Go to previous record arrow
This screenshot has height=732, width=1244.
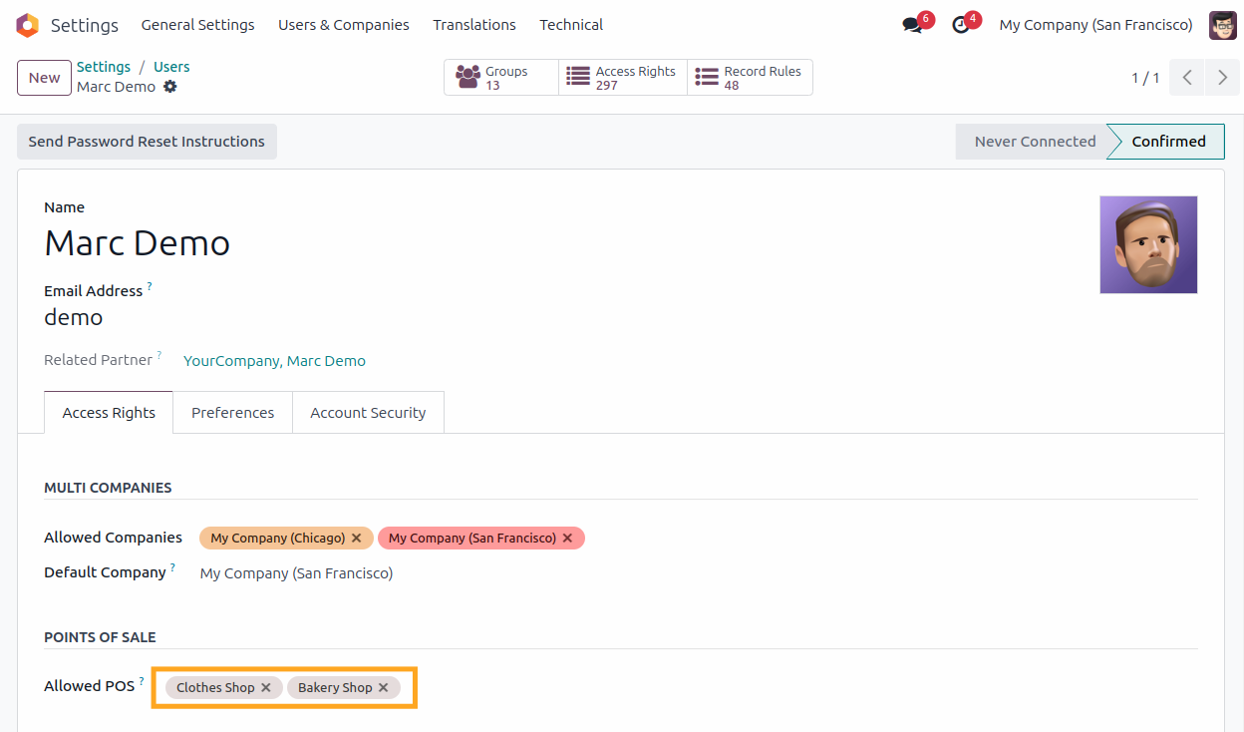[x=1187, y=78]
